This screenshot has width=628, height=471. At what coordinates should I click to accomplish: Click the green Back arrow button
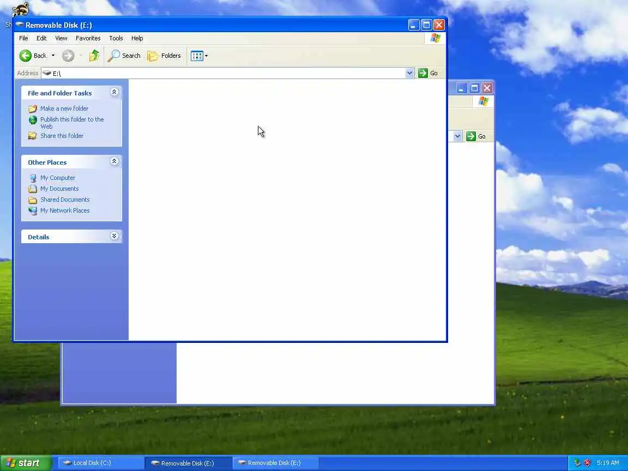pos(26,56)
